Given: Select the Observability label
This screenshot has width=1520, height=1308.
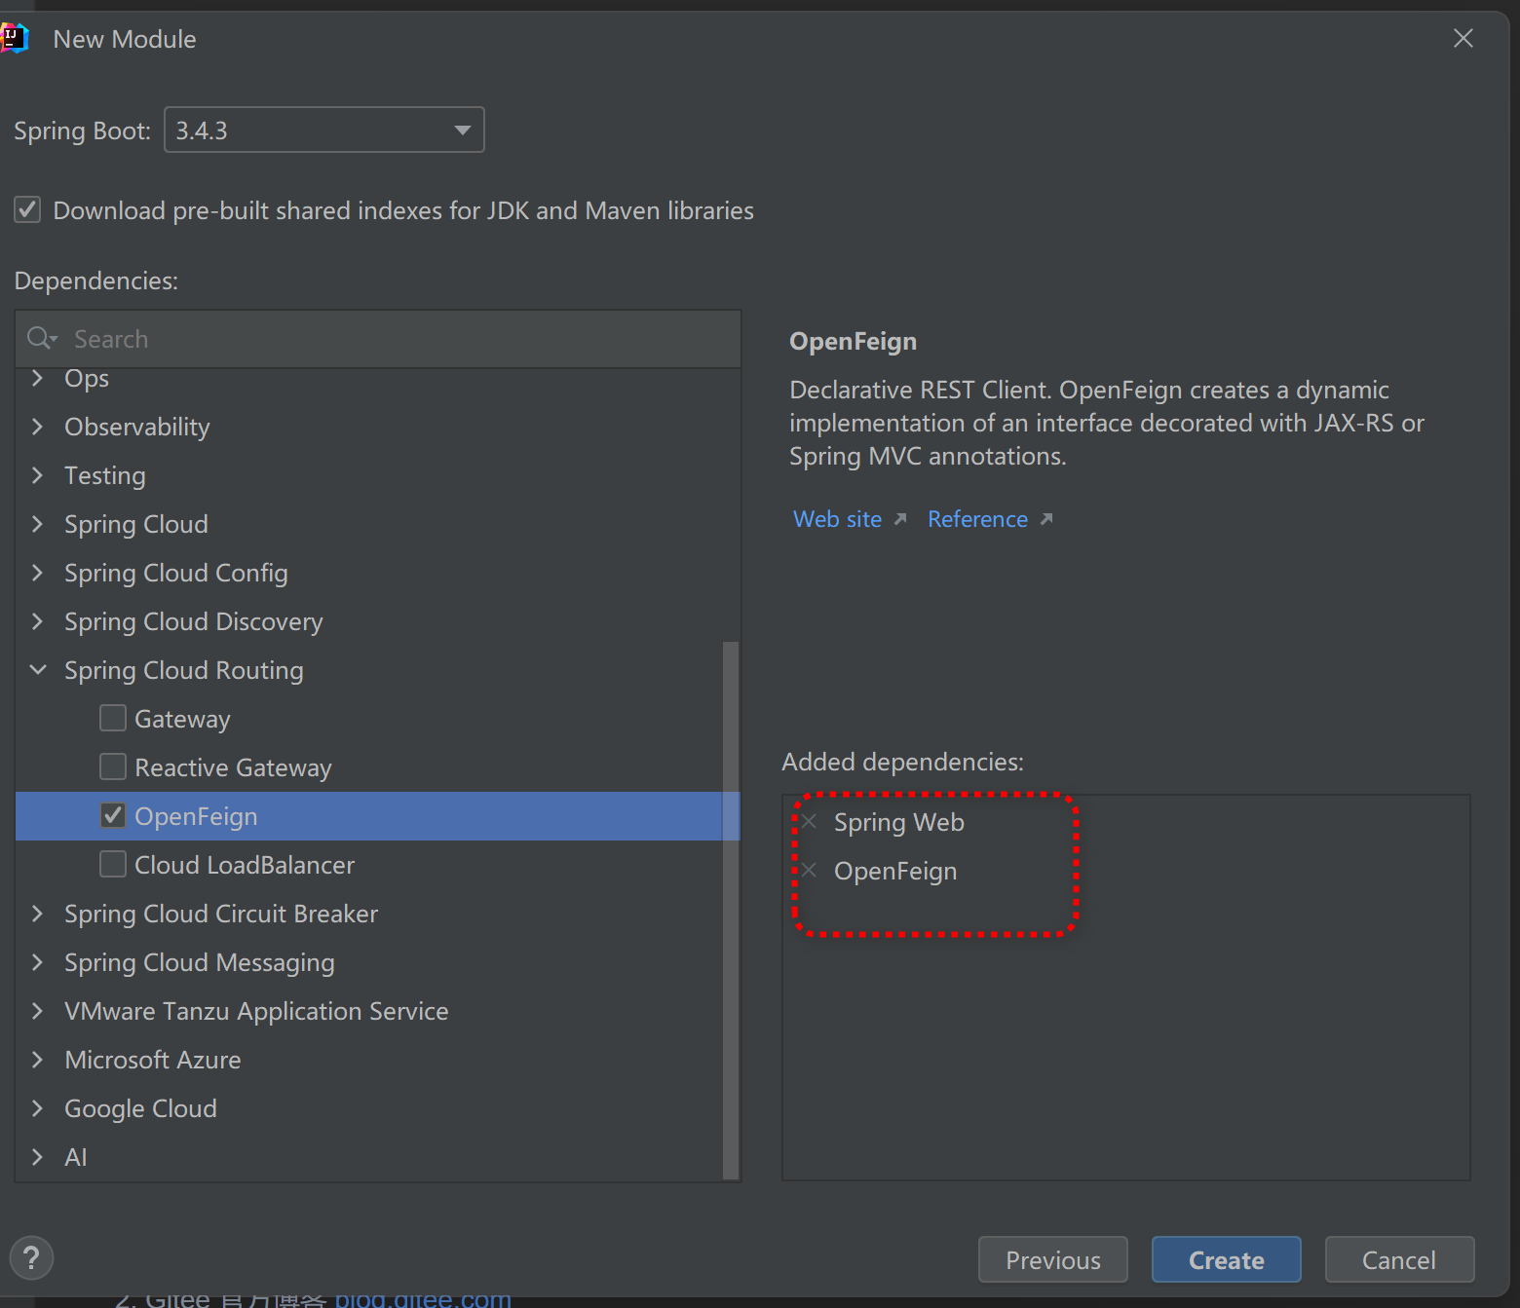Looking at the screenshot, I should [137, 427].
